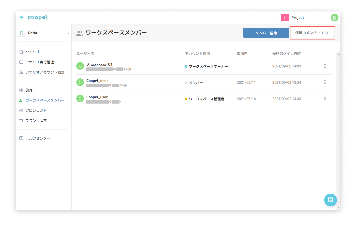Click the アカウント種別 column header
This screenshot has width=356, height=227.
coord(197,54)
